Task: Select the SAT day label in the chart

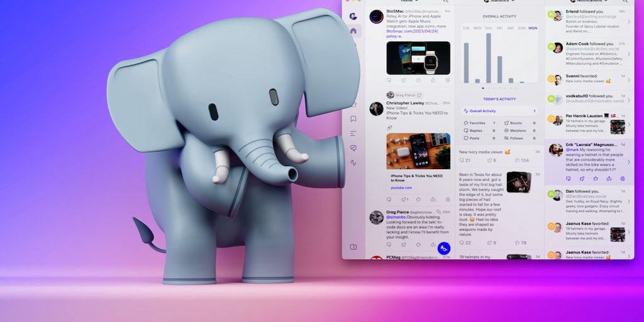Action: click(x=511, y=28)
